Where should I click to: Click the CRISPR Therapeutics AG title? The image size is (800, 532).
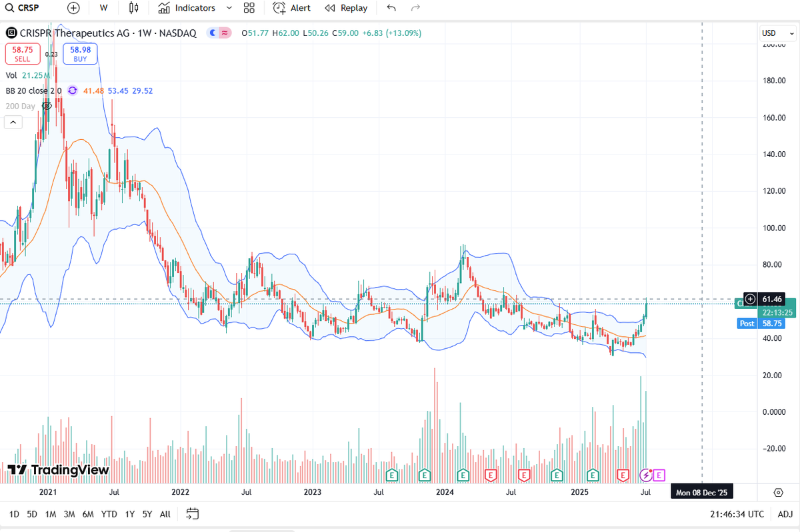(x=73, y=33)
